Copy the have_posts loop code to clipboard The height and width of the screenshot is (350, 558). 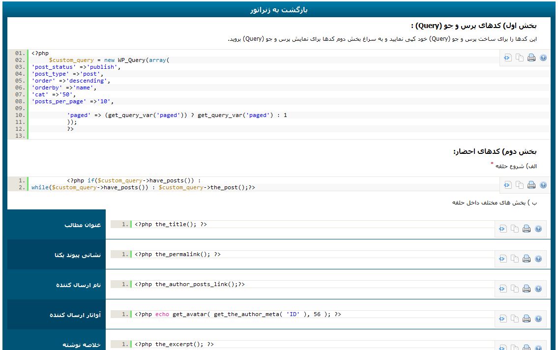(520, 185)
